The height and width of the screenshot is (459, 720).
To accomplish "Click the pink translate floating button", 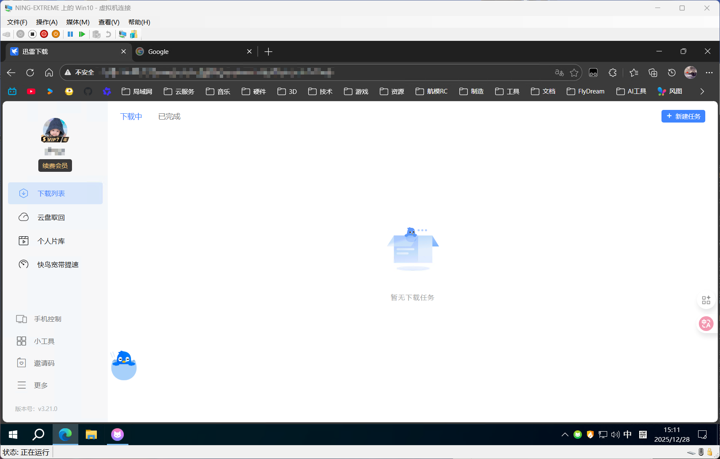I will coord(706,324).
